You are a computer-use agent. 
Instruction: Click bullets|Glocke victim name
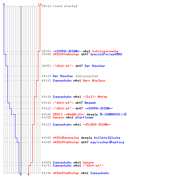click(107, 138)
